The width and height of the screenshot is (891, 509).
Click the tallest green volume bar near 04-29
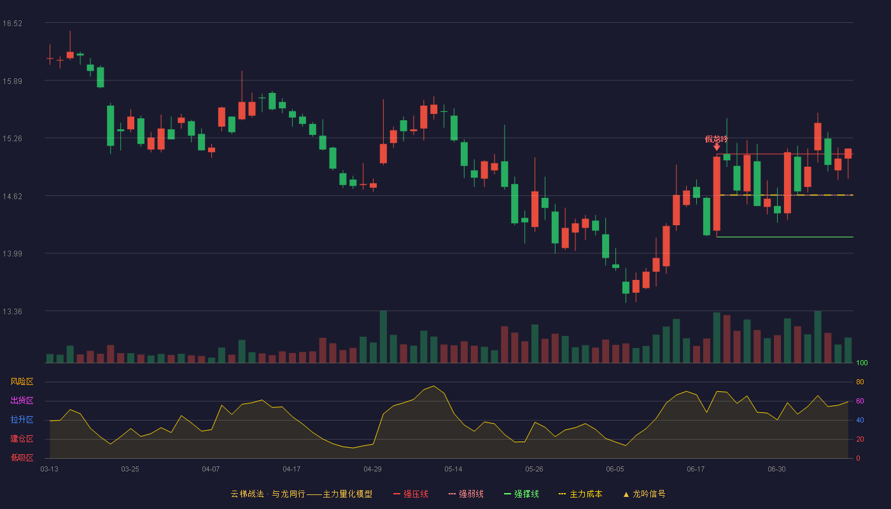[x=383, y=337]
